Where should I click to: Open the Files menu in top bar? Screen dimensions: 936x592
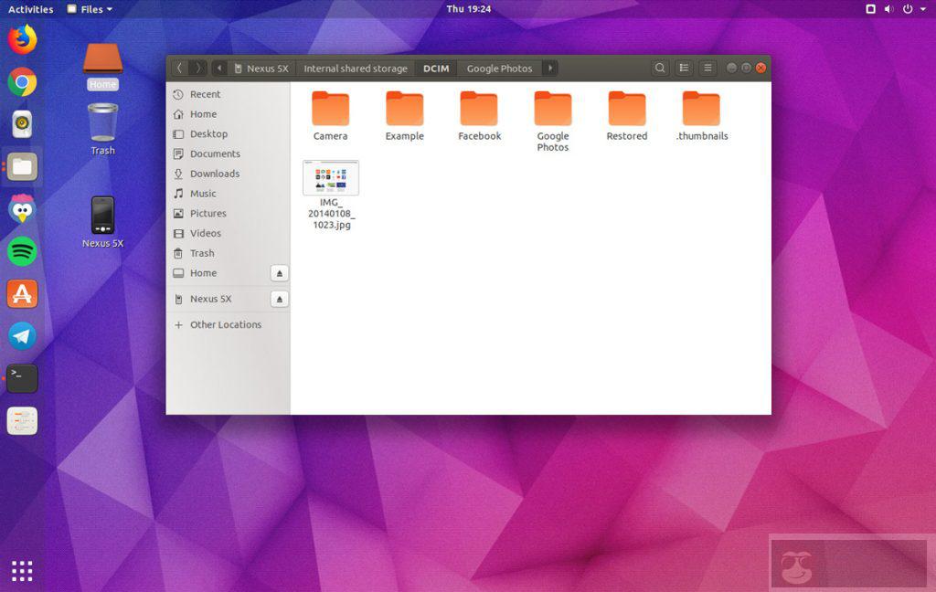[x=89, y=8]
